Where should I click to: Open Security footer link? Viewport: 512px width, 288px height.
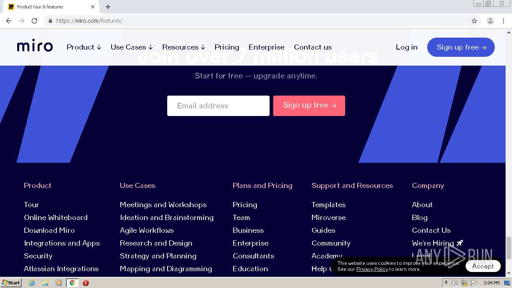[x=38, y=256]
